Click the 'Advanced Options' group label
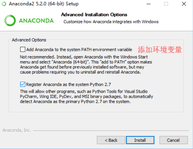The height and width of the screenshot is (149, 193). [x=29, y=40]
